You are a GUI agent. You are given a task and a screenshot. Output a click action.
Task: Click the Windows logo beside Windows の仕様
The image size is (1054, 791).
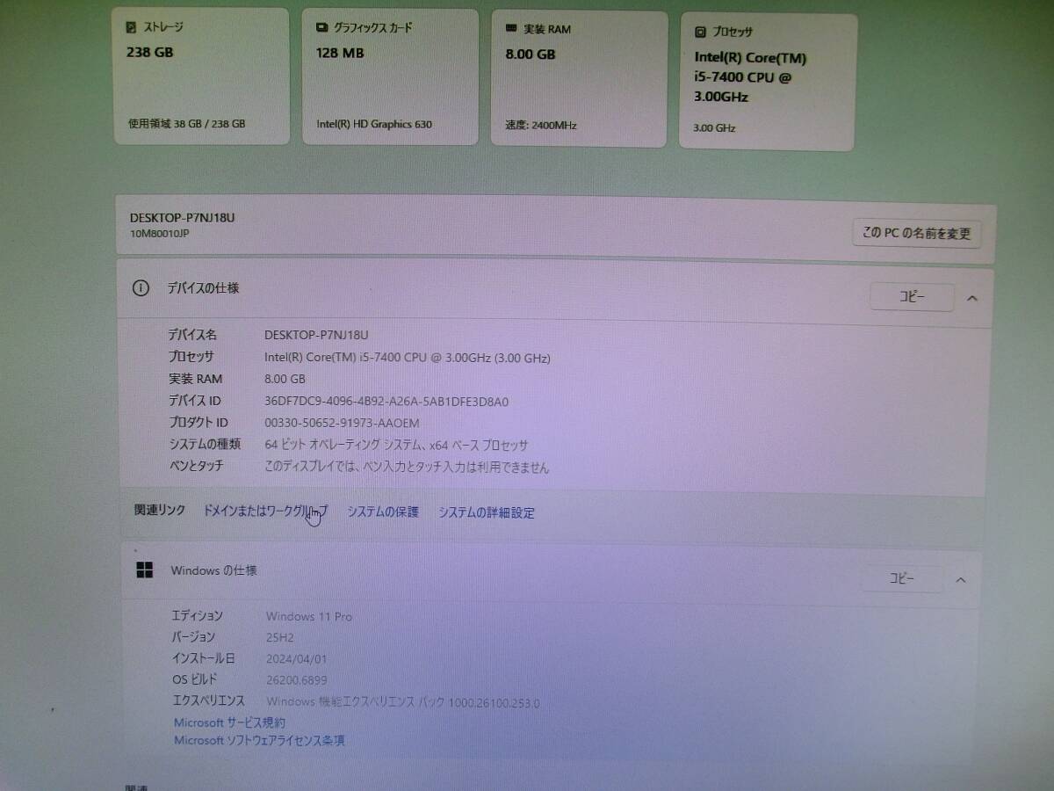coord(145,570)
